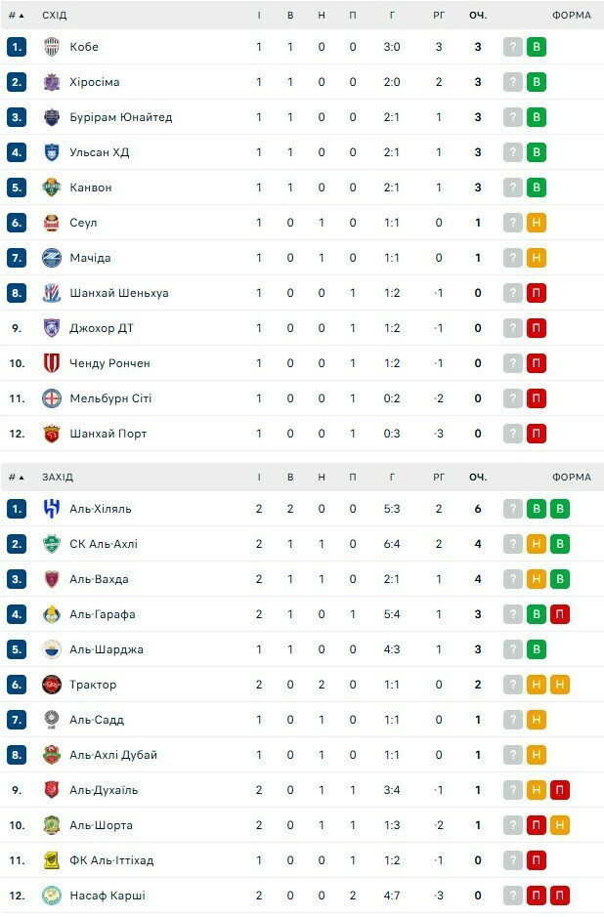Click the Трактор club badge
Screen dimensions: 604x917
[x=52, y=685]
